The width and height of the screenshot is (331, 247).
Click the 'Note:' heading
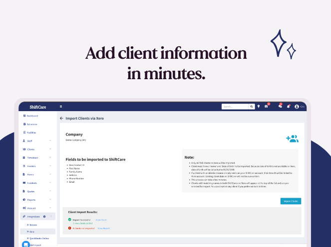click(189, 157)
